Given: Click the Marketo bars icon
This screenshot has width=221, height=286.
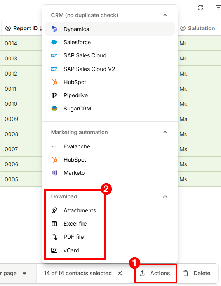Looking at the screenshot, I should pos(54,173).
